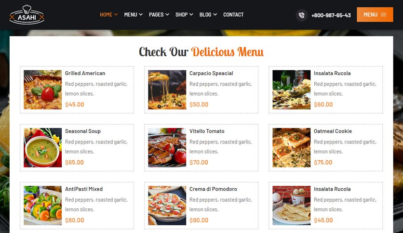Click the Oatmeal Cookie food image
403x233 pixels.
point(292,147)
